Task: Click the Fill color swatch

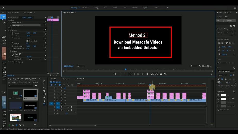Action: click(223, 95)
